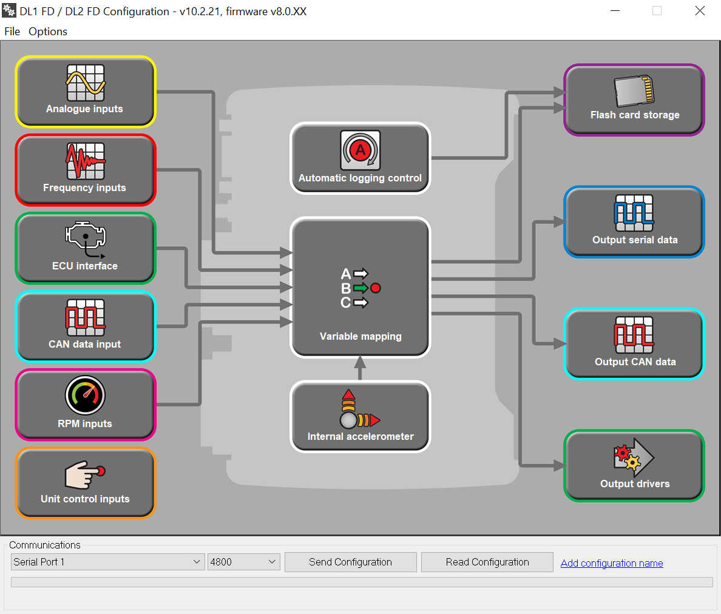Viewport: 721px width, 614px height.
Task: Click the Output serial data block
Action: (x=634, y=221)
